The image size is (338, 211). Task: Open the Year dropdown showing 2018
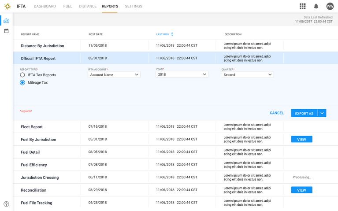(182, 75)
